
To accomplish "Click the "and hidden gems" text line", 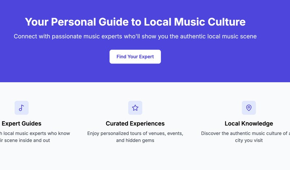I will point(135,140).
